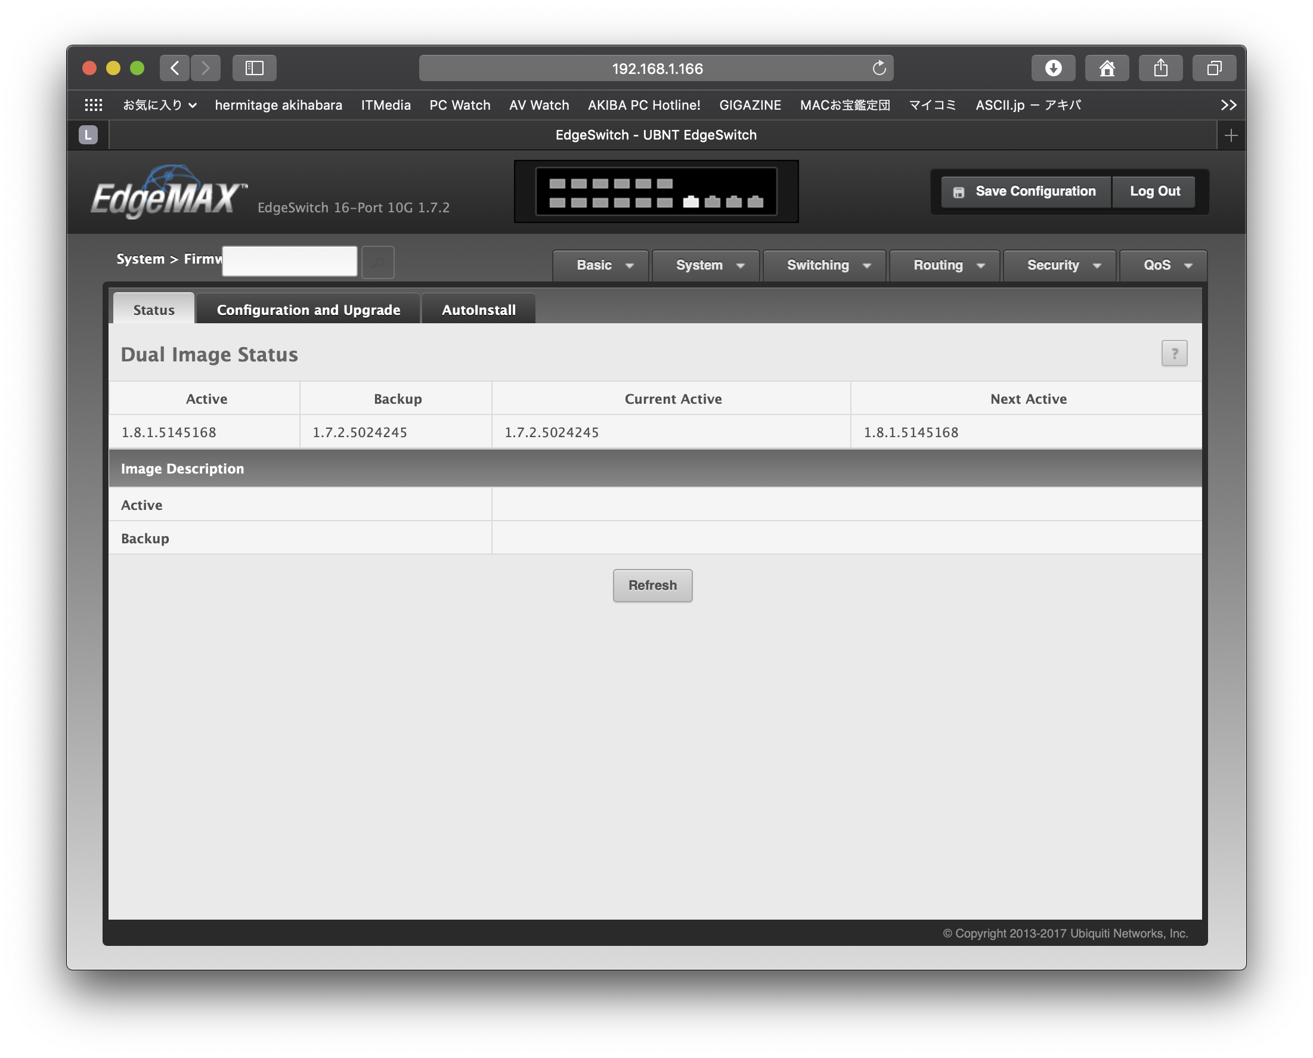Click the Log Out button

click(x=1154, y=191)
